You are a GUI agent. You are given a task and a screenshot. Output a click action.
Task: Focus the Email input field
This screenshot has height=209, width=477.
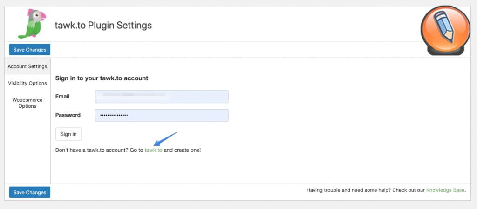tap(162, 97)
